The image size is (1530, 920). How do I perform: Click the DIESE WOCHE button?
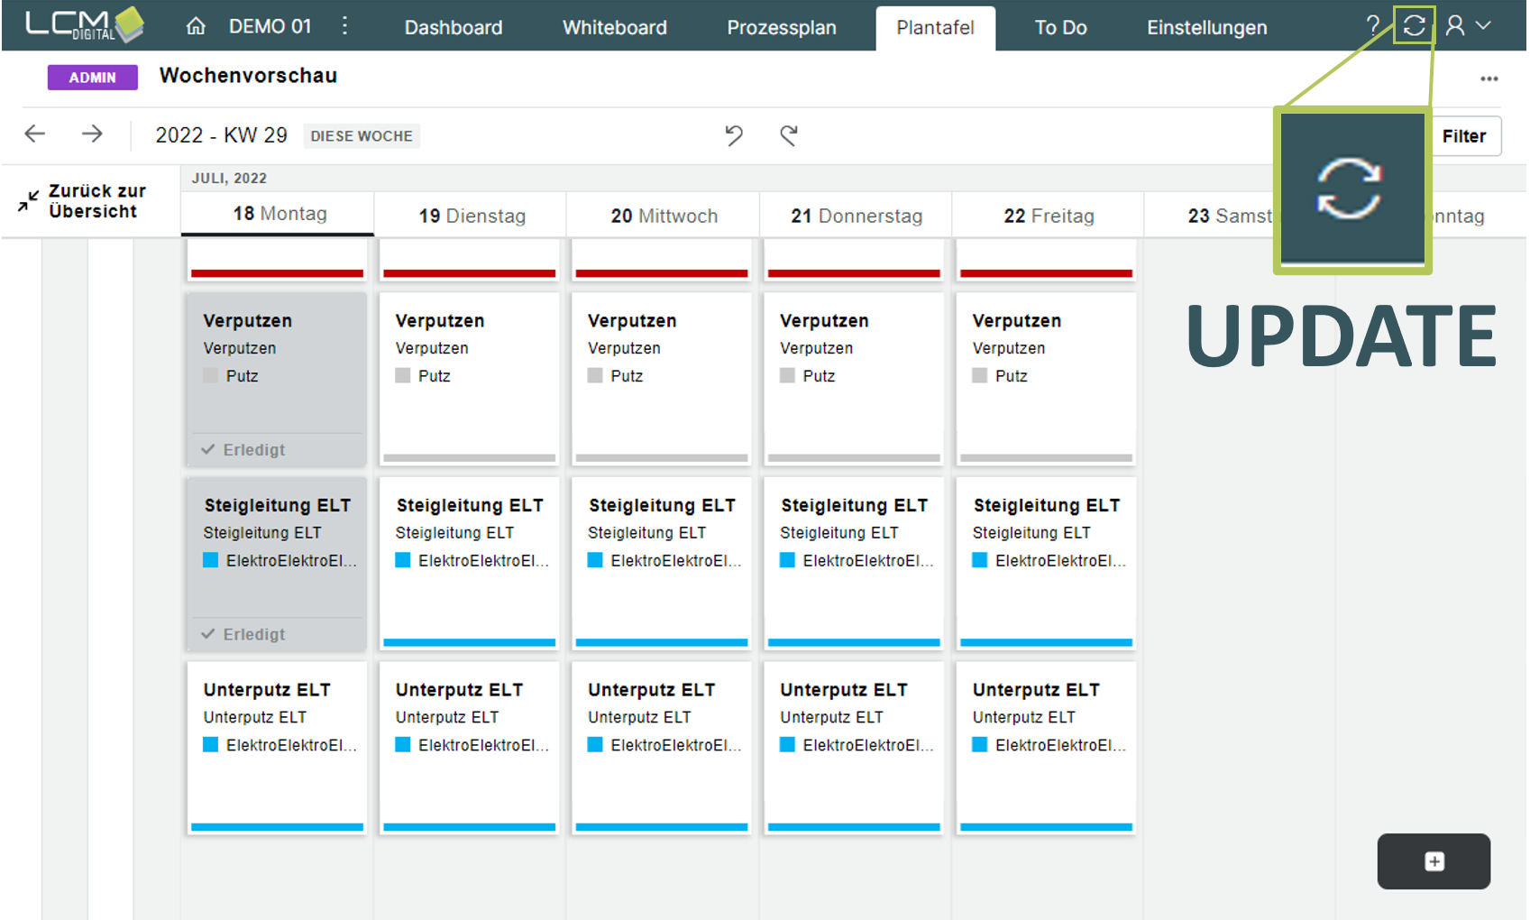click(x=362, y=136)
